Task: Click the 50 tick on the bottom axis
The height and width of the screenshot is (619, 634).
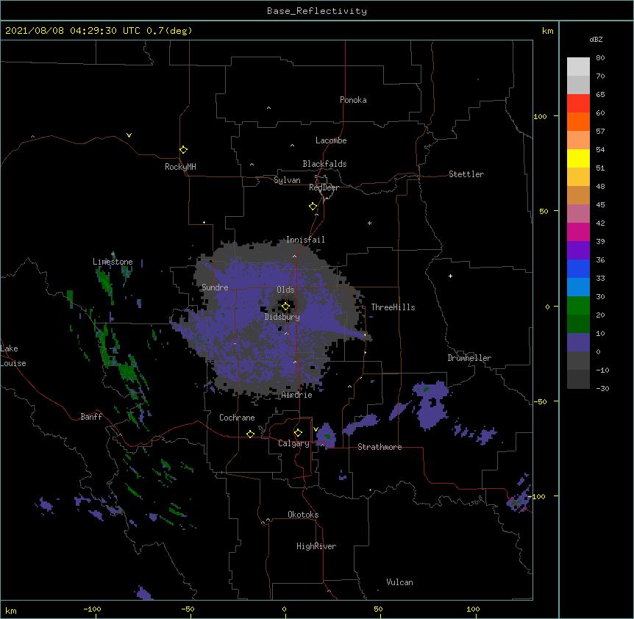Action: (x=378, y=609)
